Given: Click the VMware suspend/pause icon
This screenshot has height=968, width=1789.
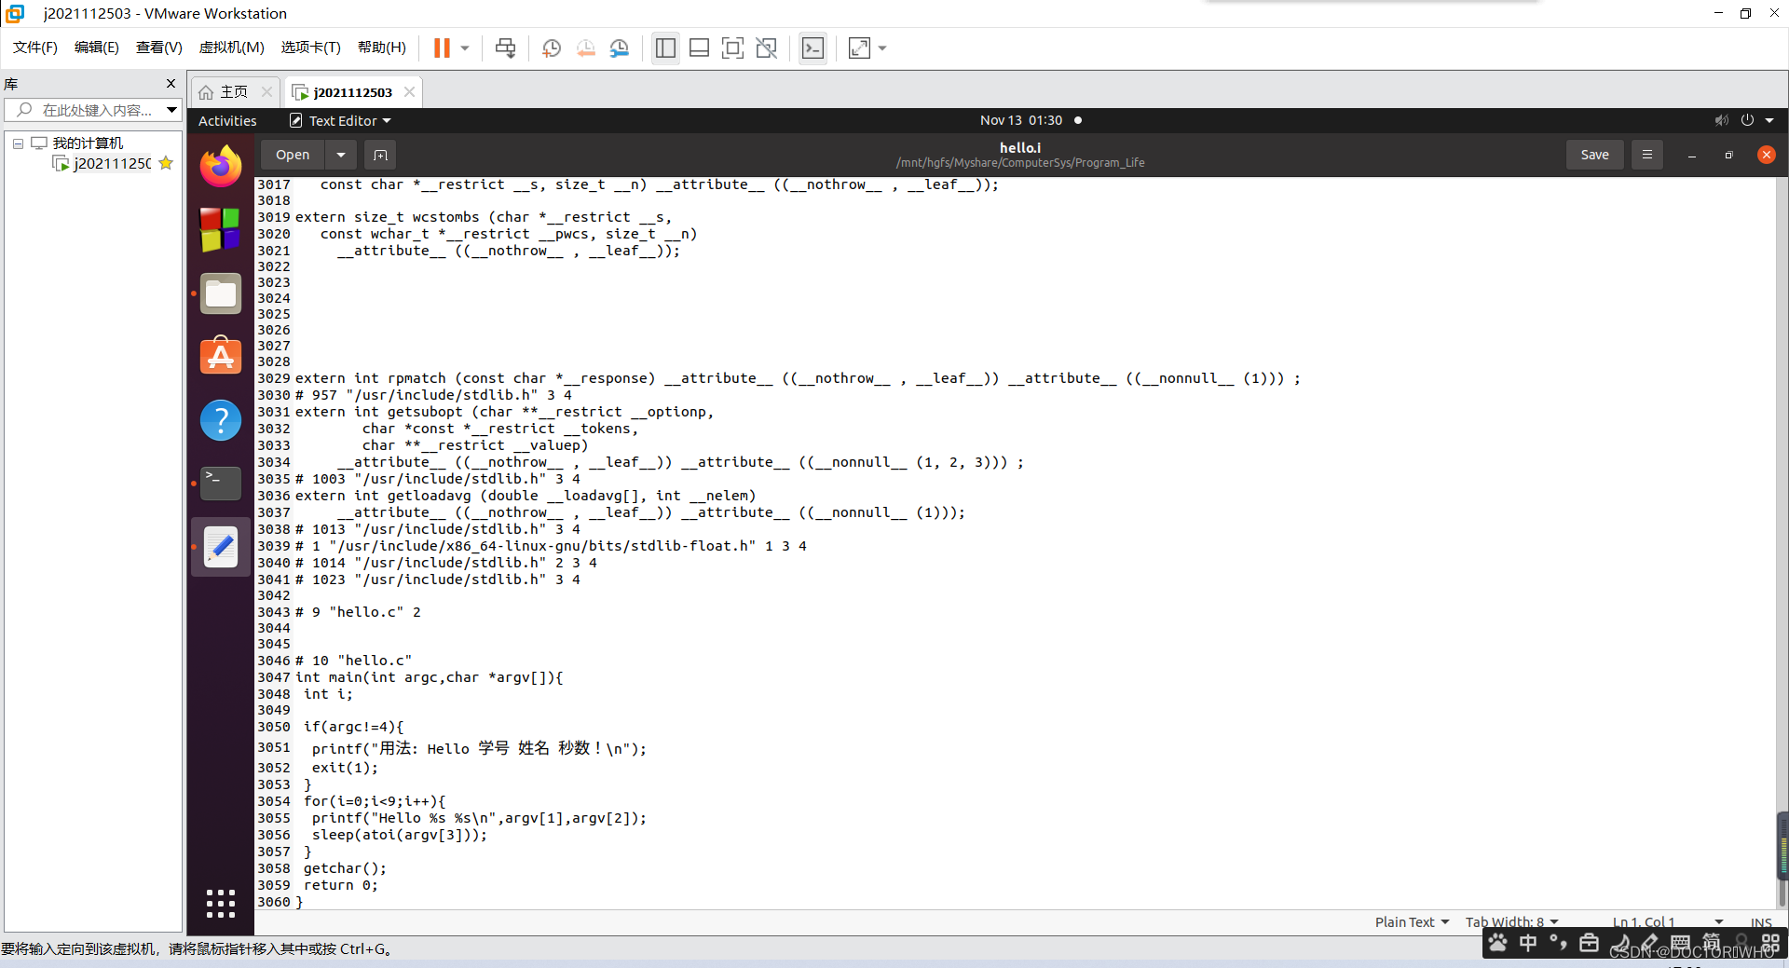Looking at the screenshot, I should pyautogui.click(x=442, y=48).
